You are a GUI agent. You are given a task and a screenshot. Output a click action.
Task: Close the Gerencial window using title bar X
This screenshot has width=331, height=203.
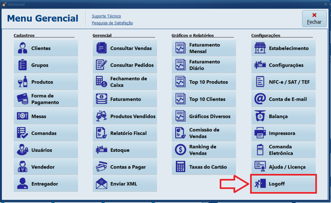tap(326, 4)
